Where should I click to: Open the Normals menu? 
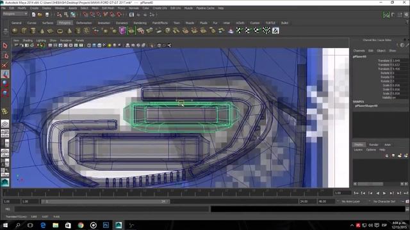tap(134, 8)
